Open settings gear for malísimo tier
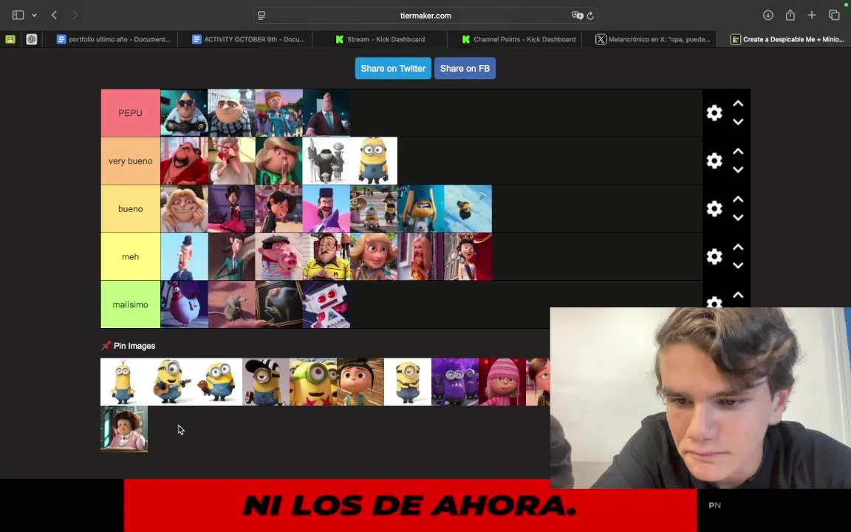 [x=714, y=301]
